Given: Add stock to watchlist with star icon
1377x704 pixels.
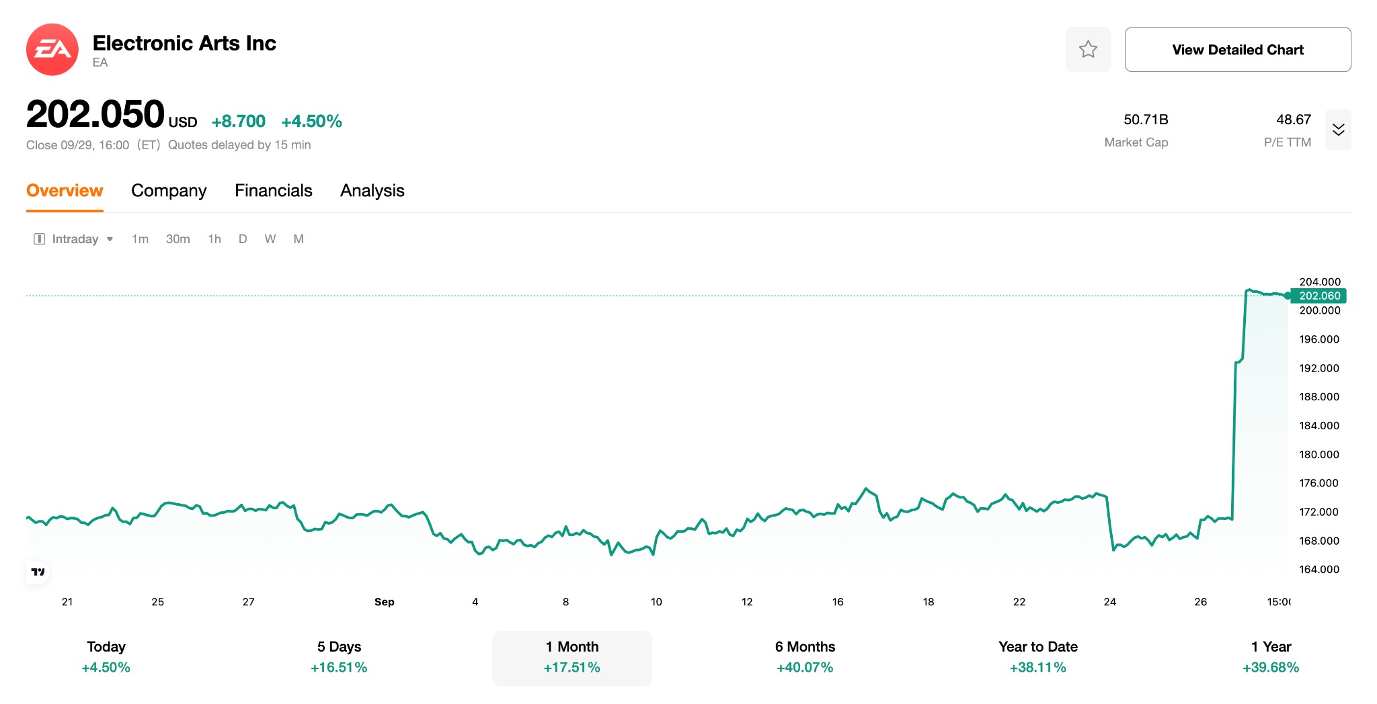Looking at the screenshot, I should (1088, 50).
